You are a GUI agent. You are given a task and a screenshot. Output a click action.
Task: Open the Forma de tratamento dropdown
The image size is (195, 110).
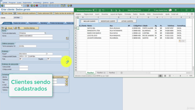click(x=45, y=33)
